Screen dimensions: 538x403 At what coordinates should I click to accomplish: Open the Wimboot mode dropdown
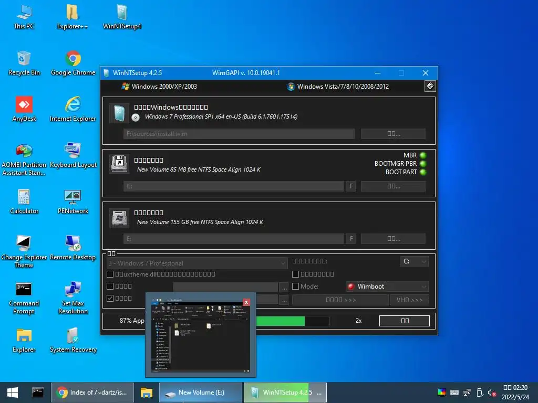point(387,287)
